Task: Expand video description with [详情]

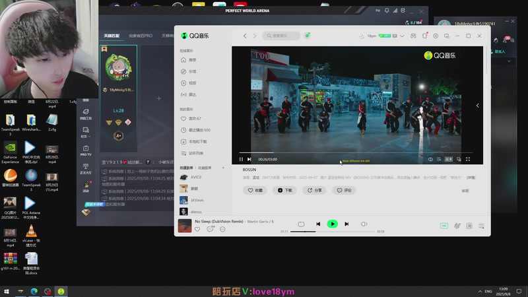Action: point(471,178)
